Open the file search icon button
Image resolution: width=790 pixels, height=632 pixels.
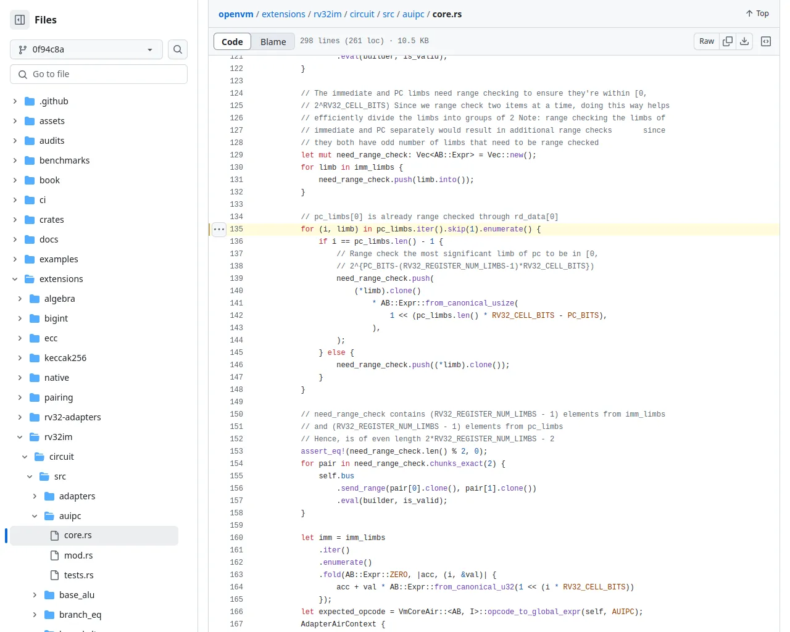coord(178,49)
